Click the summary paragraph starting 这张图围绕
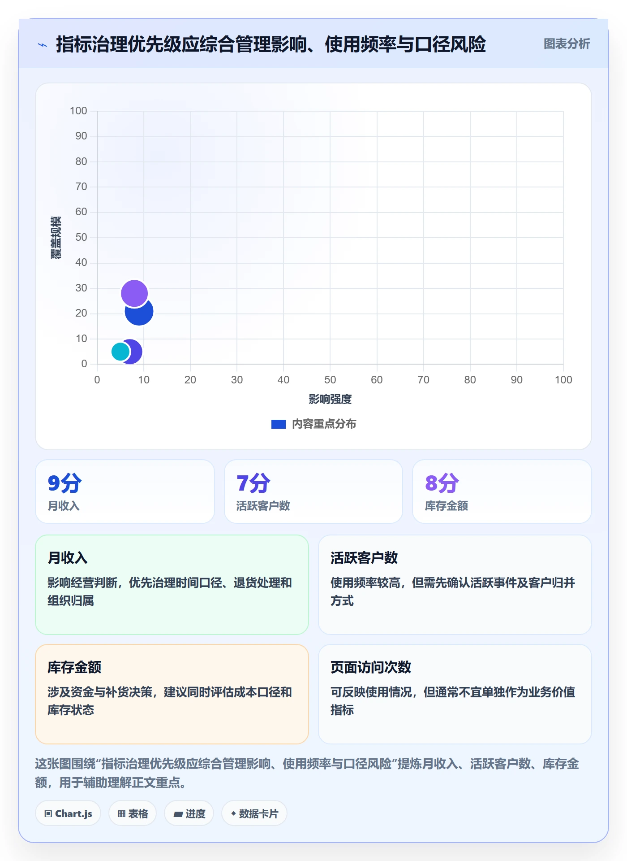Screen dimensions: 627x861 [x=307, y=773]
